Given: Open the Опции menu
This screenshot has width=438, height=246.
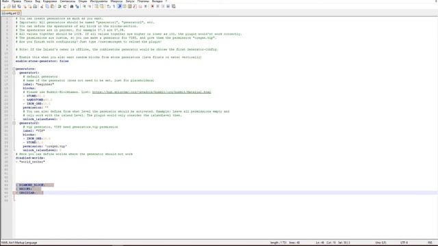Looking at the screenshot, I should 83,1.
